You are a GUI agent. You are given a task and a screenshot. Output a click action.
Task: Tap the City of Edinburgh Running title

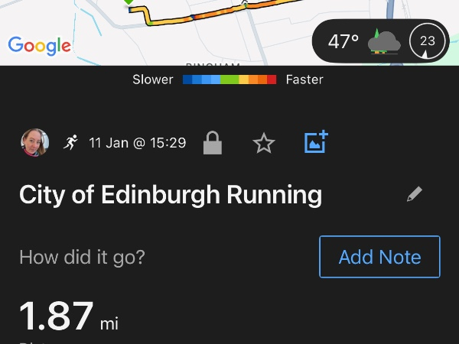[171, 195]
